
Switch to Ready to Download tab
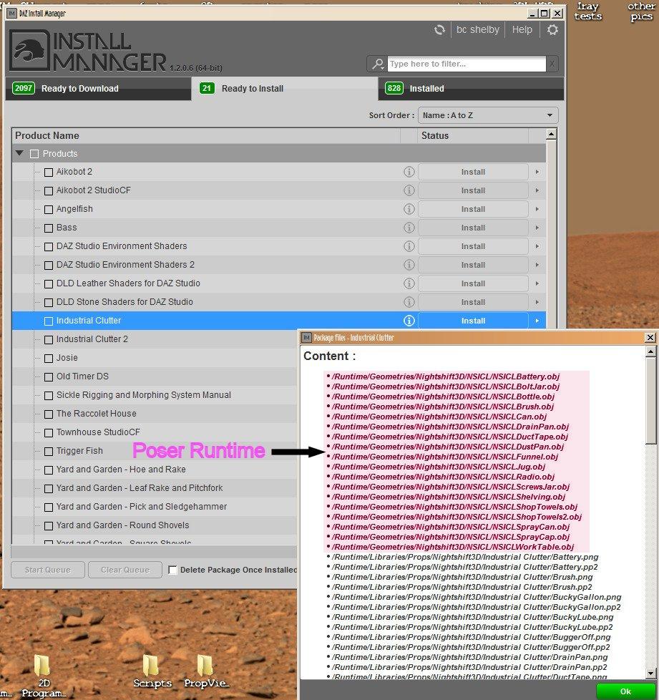[x=98, y=88]
